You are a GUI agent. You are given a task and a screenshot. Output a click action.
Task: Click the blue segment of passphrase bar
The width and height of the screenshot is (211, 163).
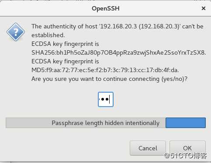click(x=186, y=123)
